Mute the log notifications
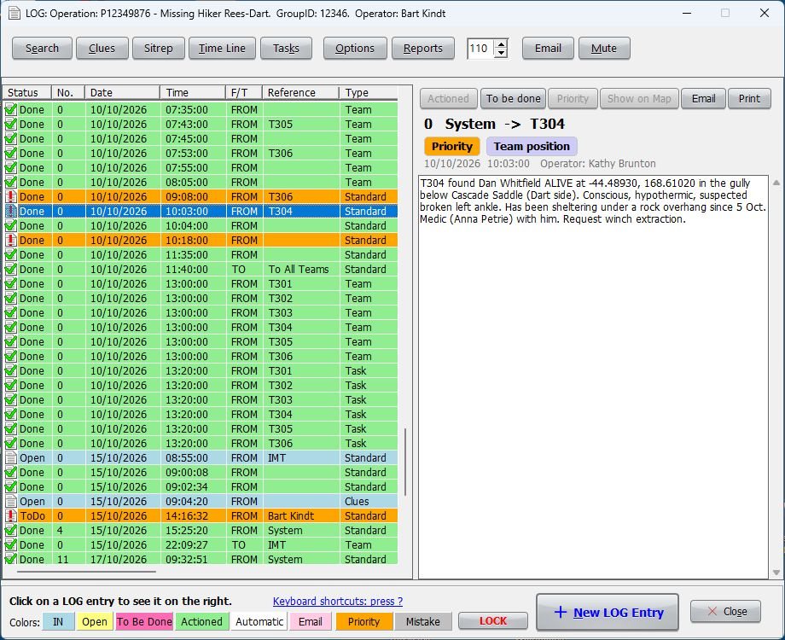The image size is (785, 640). [604, 49]
